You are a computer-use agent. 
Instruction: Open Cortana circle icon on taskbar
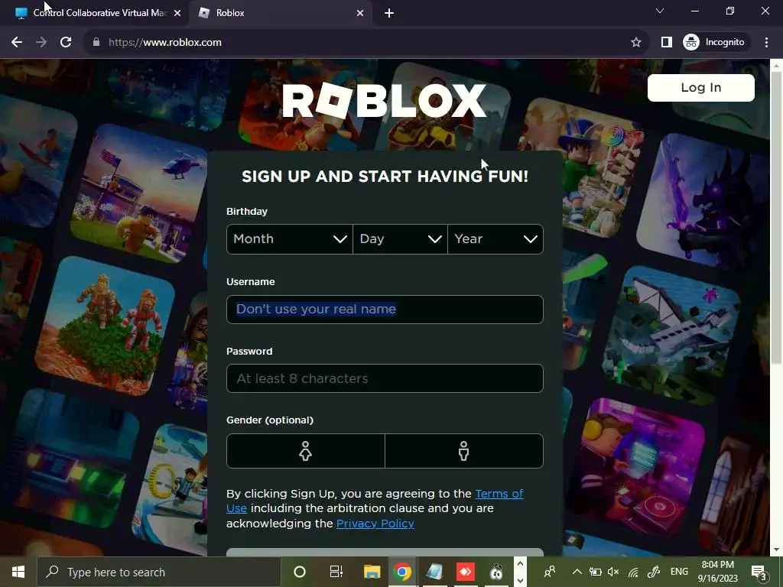pos(300,572)
